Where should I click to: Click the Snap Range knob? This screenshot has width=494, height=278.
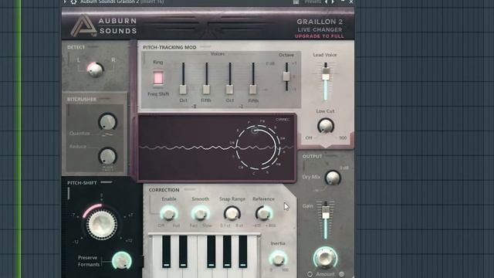click(x=232, y=214)
